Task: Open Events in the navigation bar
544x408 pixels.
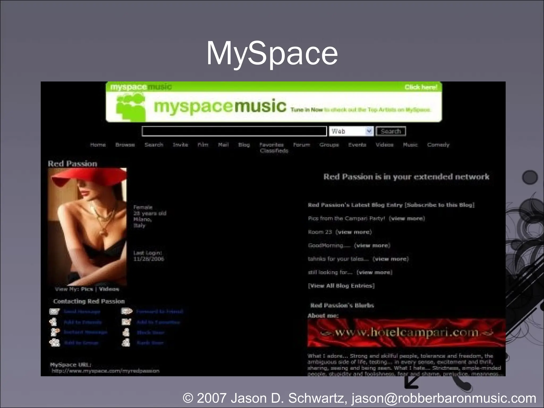Action: (357, 145)
